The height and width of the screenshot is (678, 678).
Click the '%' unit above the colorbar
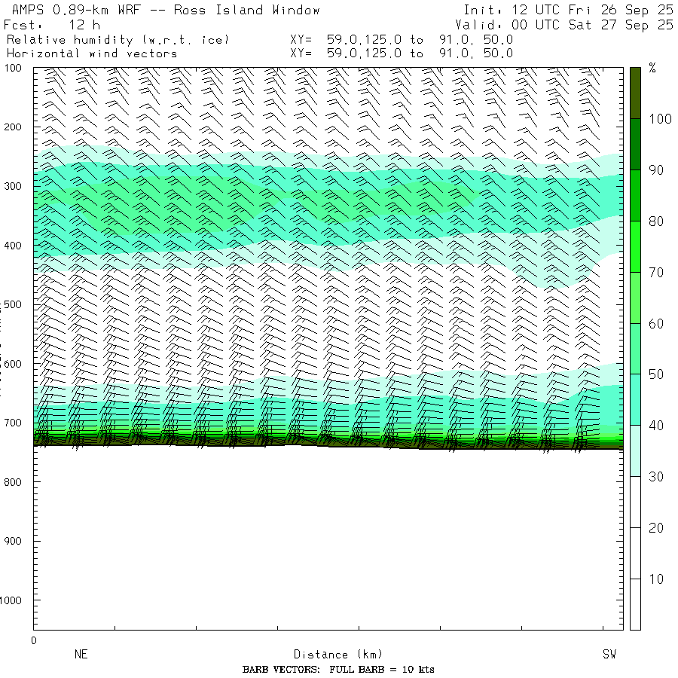(652, 68)
